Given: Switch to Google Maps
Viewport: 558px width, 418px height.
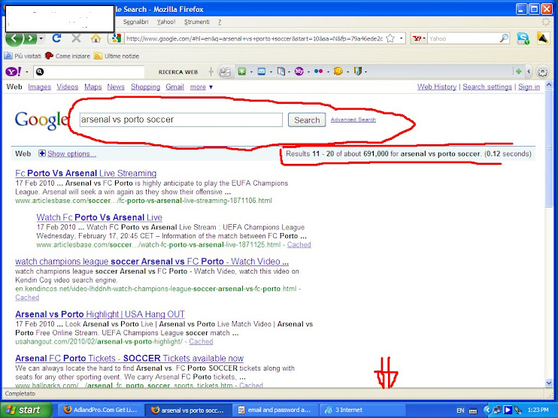Looking at the screenshot, I should pos(93,86).
